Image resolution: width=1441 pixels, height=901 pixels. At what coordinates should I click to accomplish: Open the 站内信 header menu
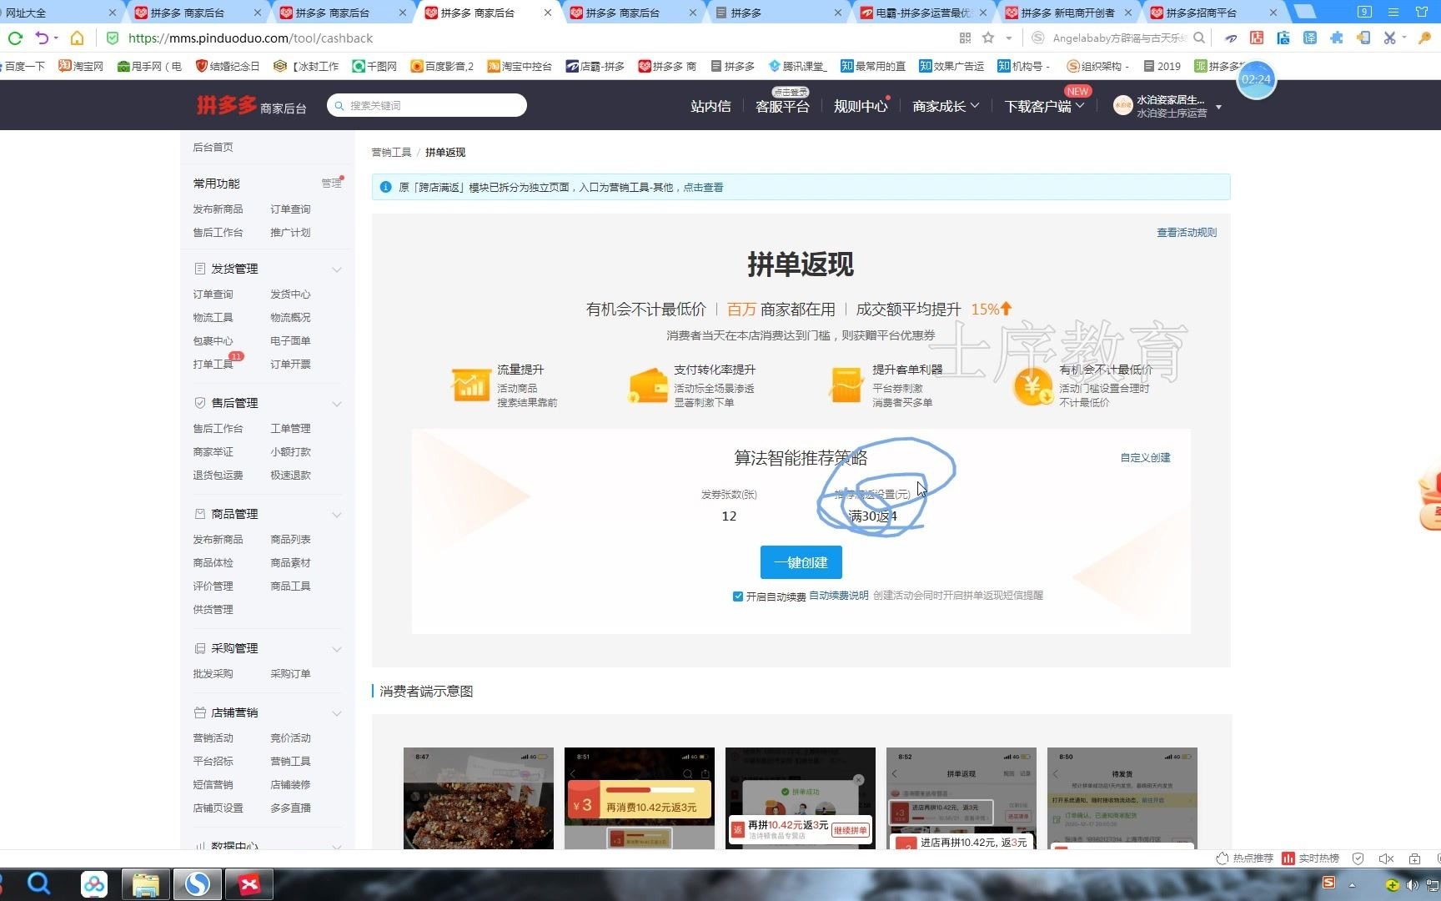tap(710, 106)
